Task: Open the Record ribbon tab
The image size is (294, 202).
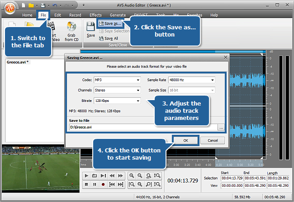Action: point(75,15)
